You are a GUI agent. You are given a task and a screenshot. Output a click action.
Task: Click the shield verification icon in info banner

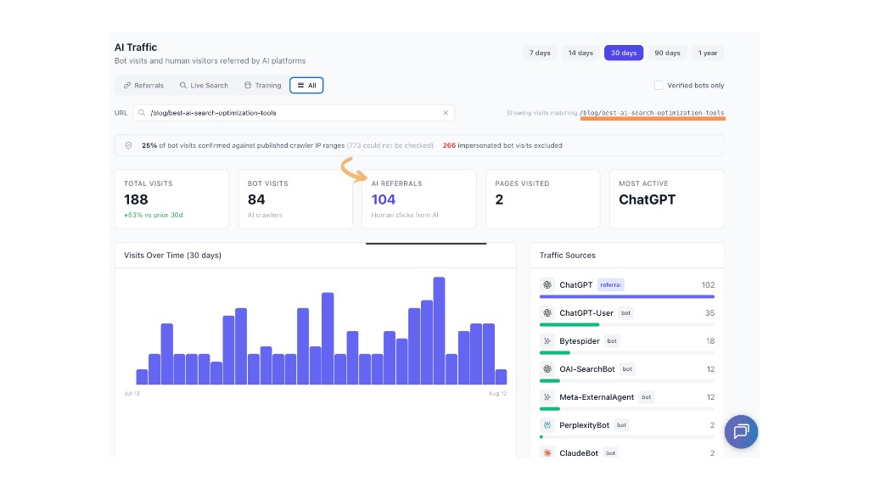(x=129, y=145)
